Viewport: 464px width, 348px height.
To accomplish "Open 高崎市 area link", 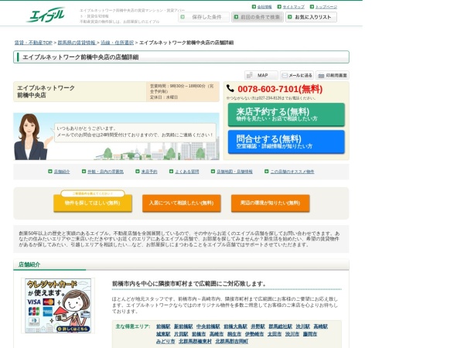I will click(217, 334).
